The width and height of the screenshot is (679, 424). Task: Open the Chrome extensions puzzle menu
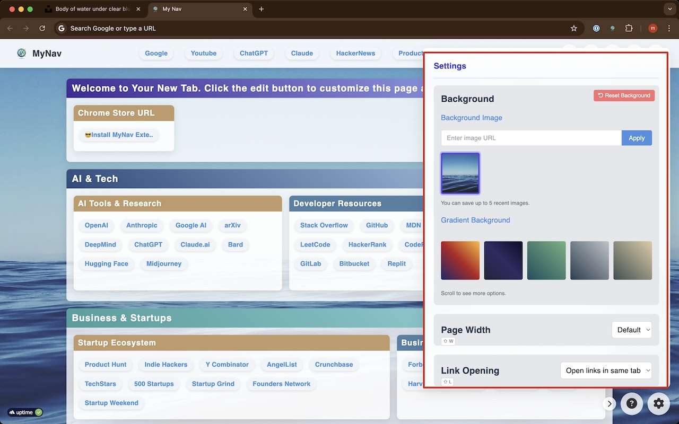629,28
